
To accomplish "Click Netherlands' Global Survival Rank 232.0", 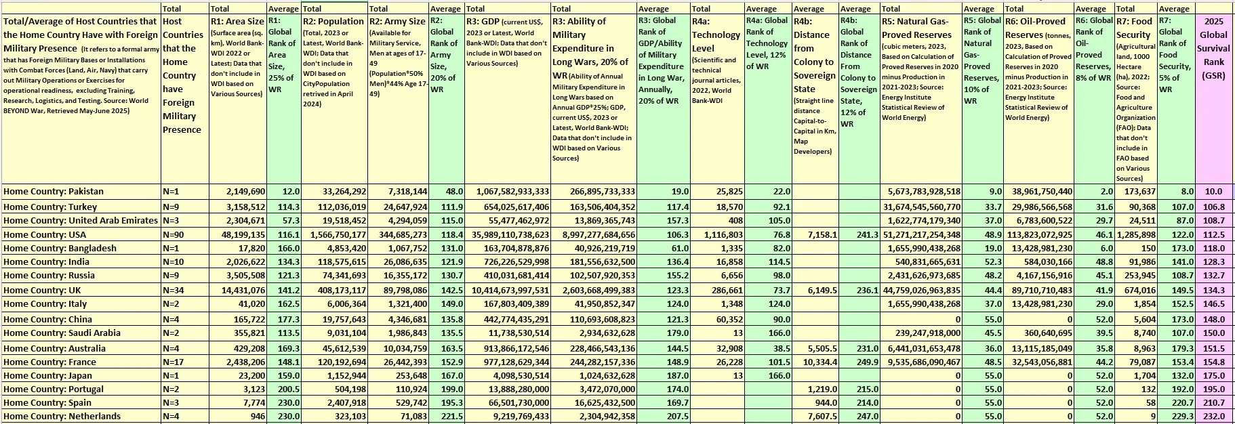I will [x=1213, y=416].
